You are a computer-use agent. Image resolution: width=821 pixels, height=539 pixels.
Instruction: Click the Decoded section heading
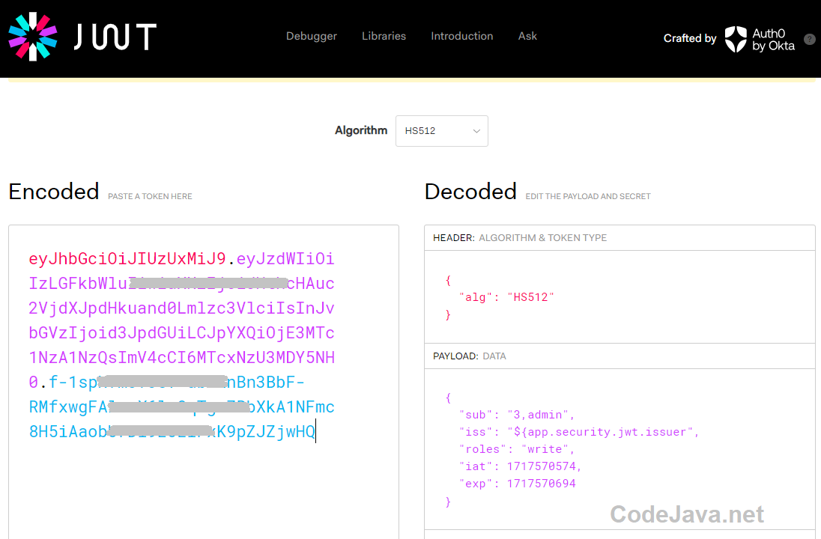click(x=470, y=192)
